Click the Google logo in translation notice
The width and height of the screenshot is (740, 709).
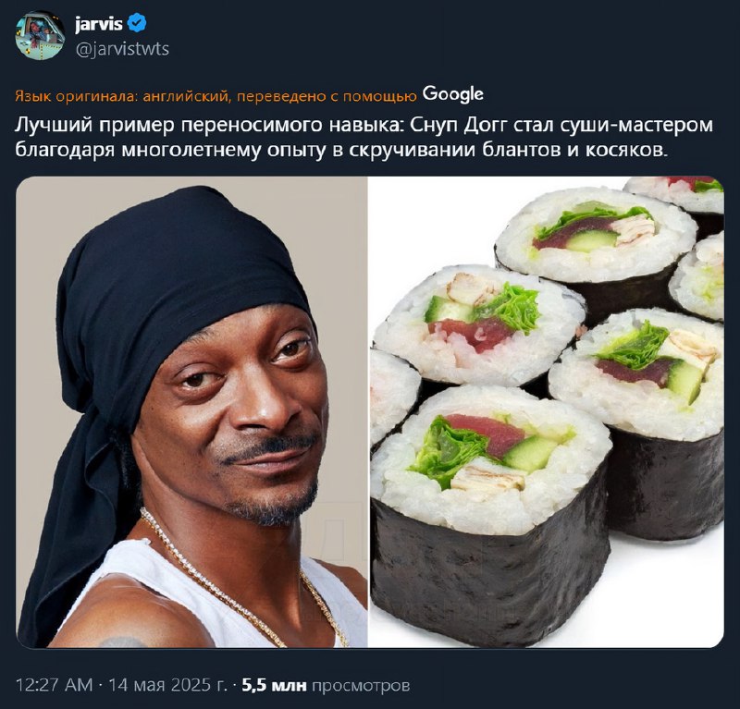(x=452, y=94)
